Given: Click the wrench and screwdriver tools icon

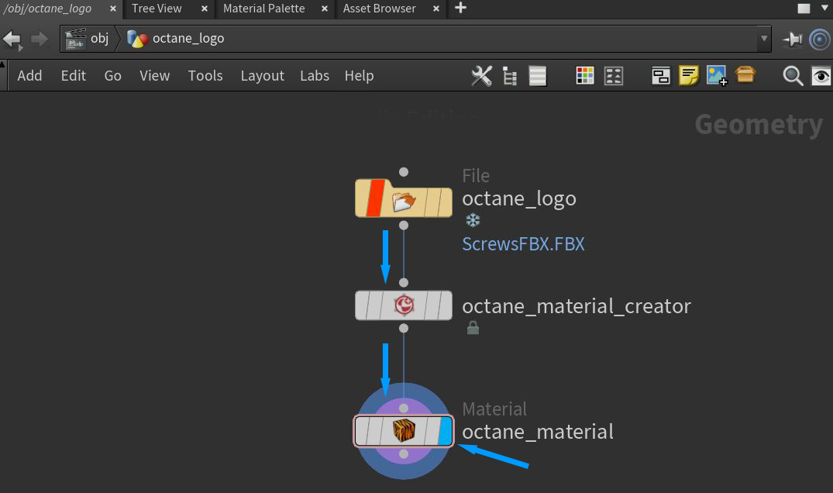Looking at the screenshot, I should [x=481, y=75].
